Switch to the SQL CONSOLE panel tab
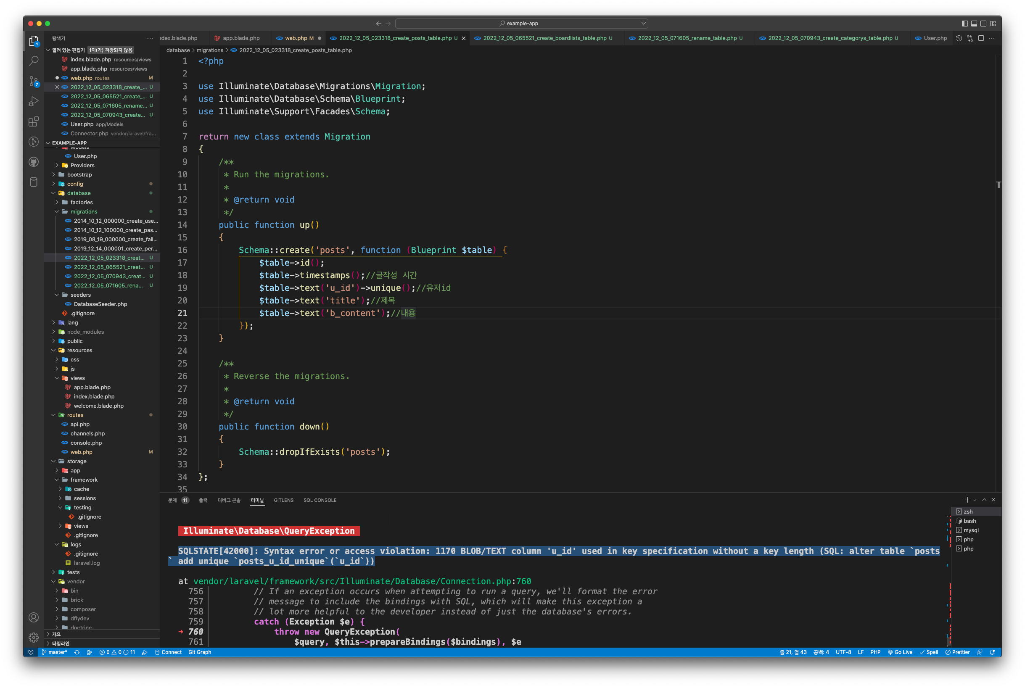The image size is (1025, 688). [x=320, y=500]
